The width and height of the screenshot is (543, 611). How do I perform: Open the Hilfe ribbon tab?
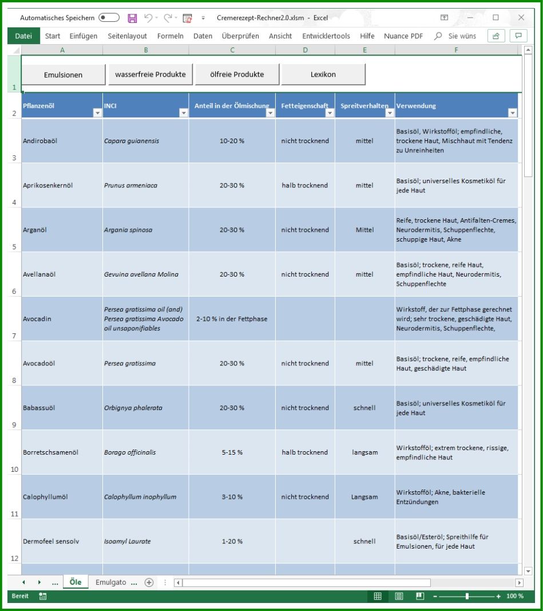pos(367,36)
